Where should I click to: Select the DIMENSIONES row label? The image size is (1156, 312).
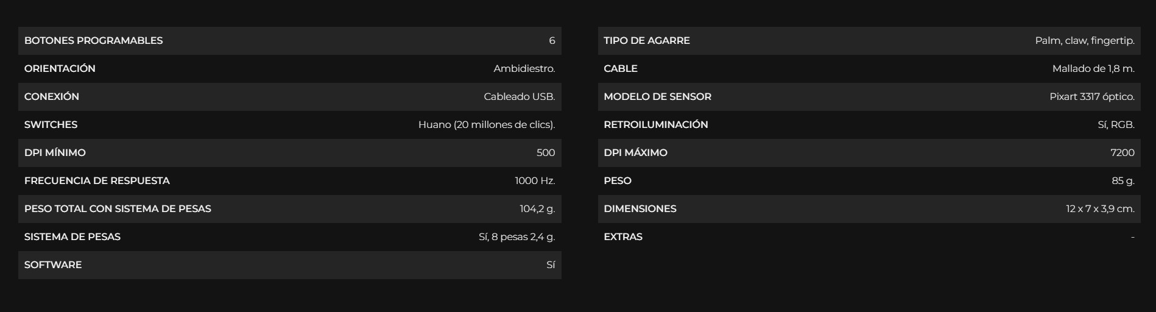tap(640, 209)
